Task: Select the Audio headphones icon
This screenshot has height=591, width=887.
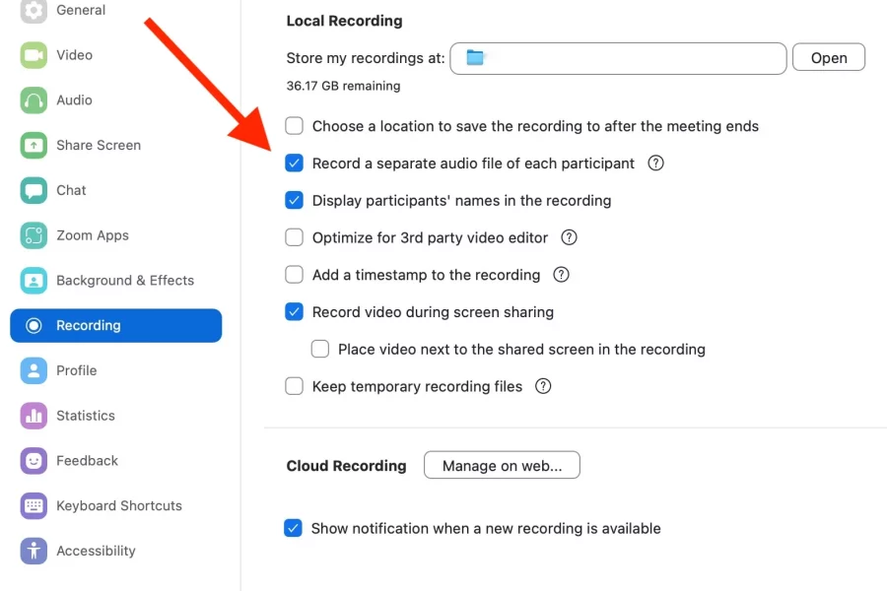Action: click(x=34, y=99)
